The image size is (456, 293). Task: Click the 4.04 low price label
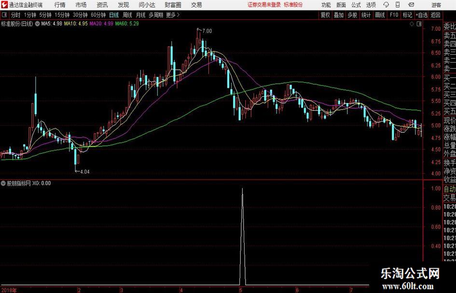tap(84, 172)
